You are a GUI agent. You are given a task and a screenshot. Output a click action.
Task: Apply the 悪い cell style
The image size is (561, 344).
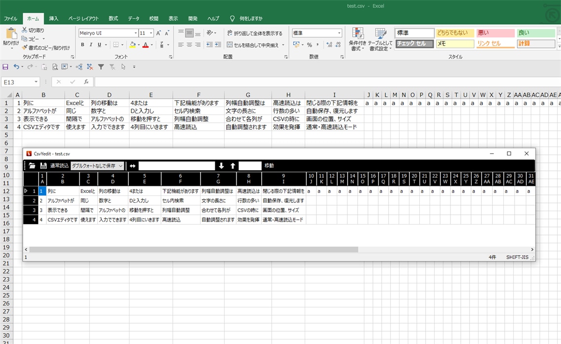coord(495,33)
